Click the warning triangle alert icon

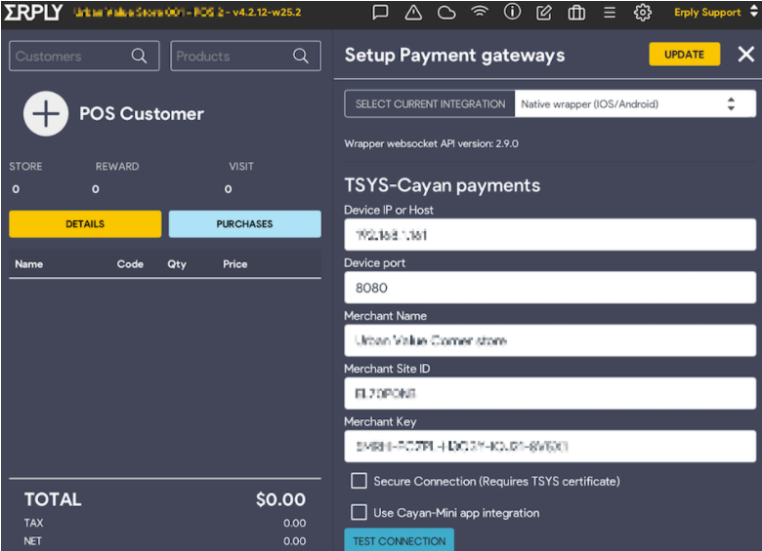(x=413, y=12)
